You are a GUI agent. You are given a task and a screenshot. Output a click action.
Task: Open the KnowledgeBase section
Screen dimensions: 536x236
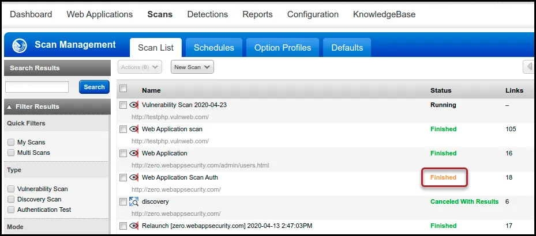tap(384, 14)
